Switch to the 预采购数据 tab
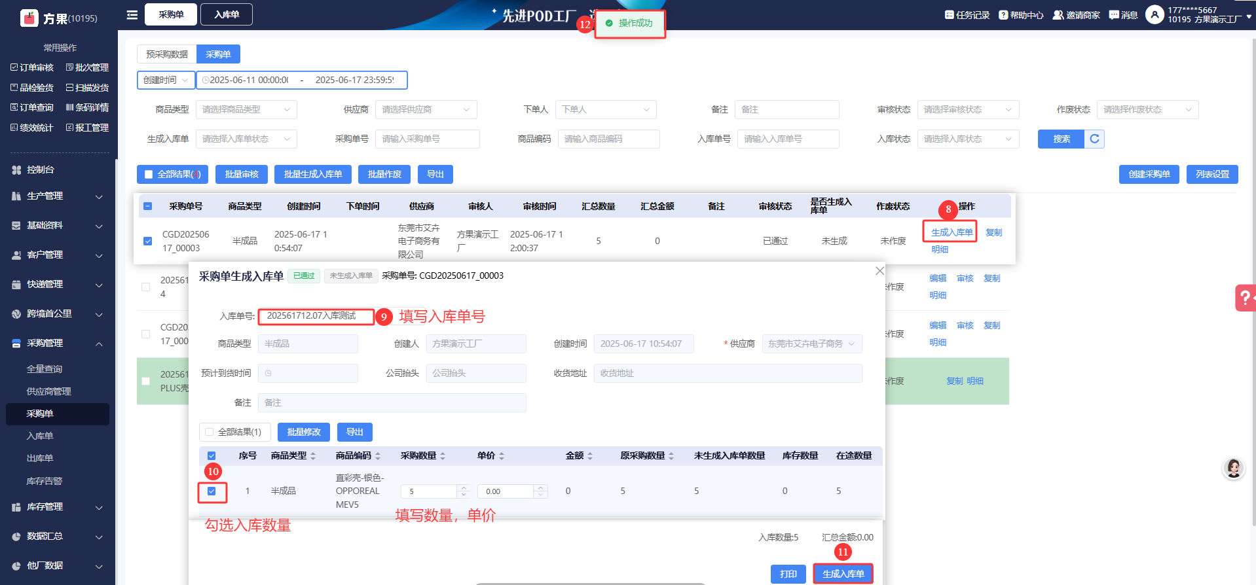The image size is (1256, 585). pos(166,54)
